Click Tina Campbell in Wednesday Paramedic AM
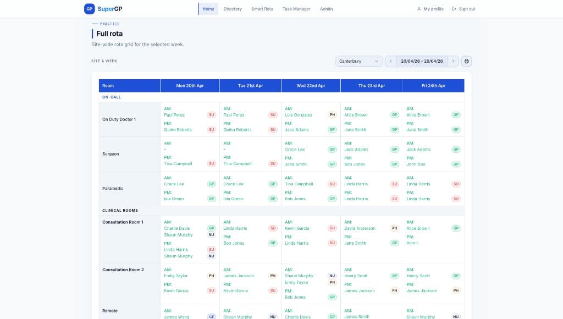This screenshot has height=319, width=563. [299, 184]
